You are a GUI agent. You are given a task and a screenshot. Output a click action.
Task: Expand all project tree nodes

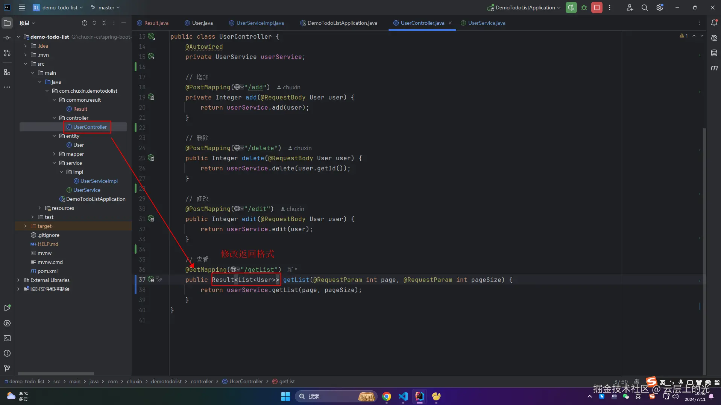pos(94,23)
